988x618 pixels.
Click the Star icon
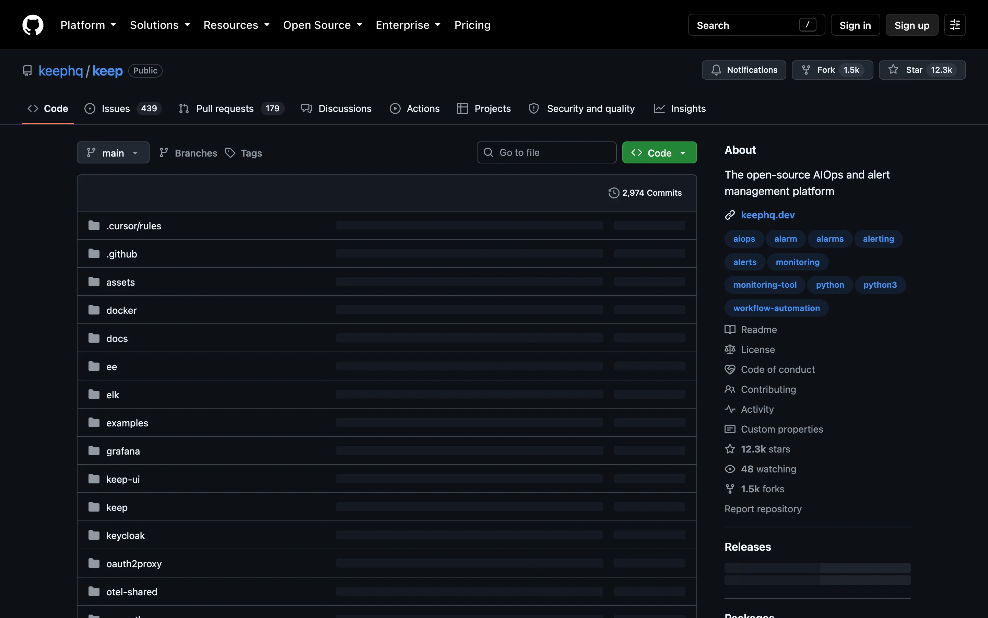pos(893,69)
